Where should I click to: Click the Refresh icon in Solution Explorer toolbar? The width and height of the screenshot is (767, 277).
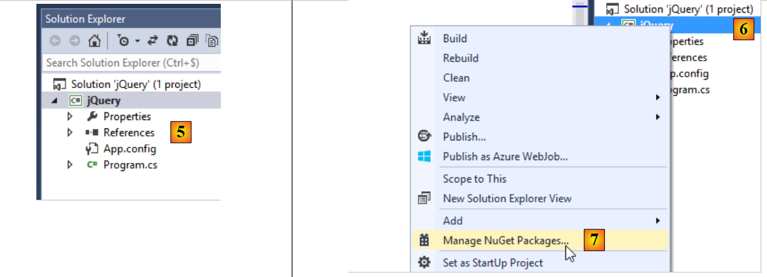(x=172, y=41)
